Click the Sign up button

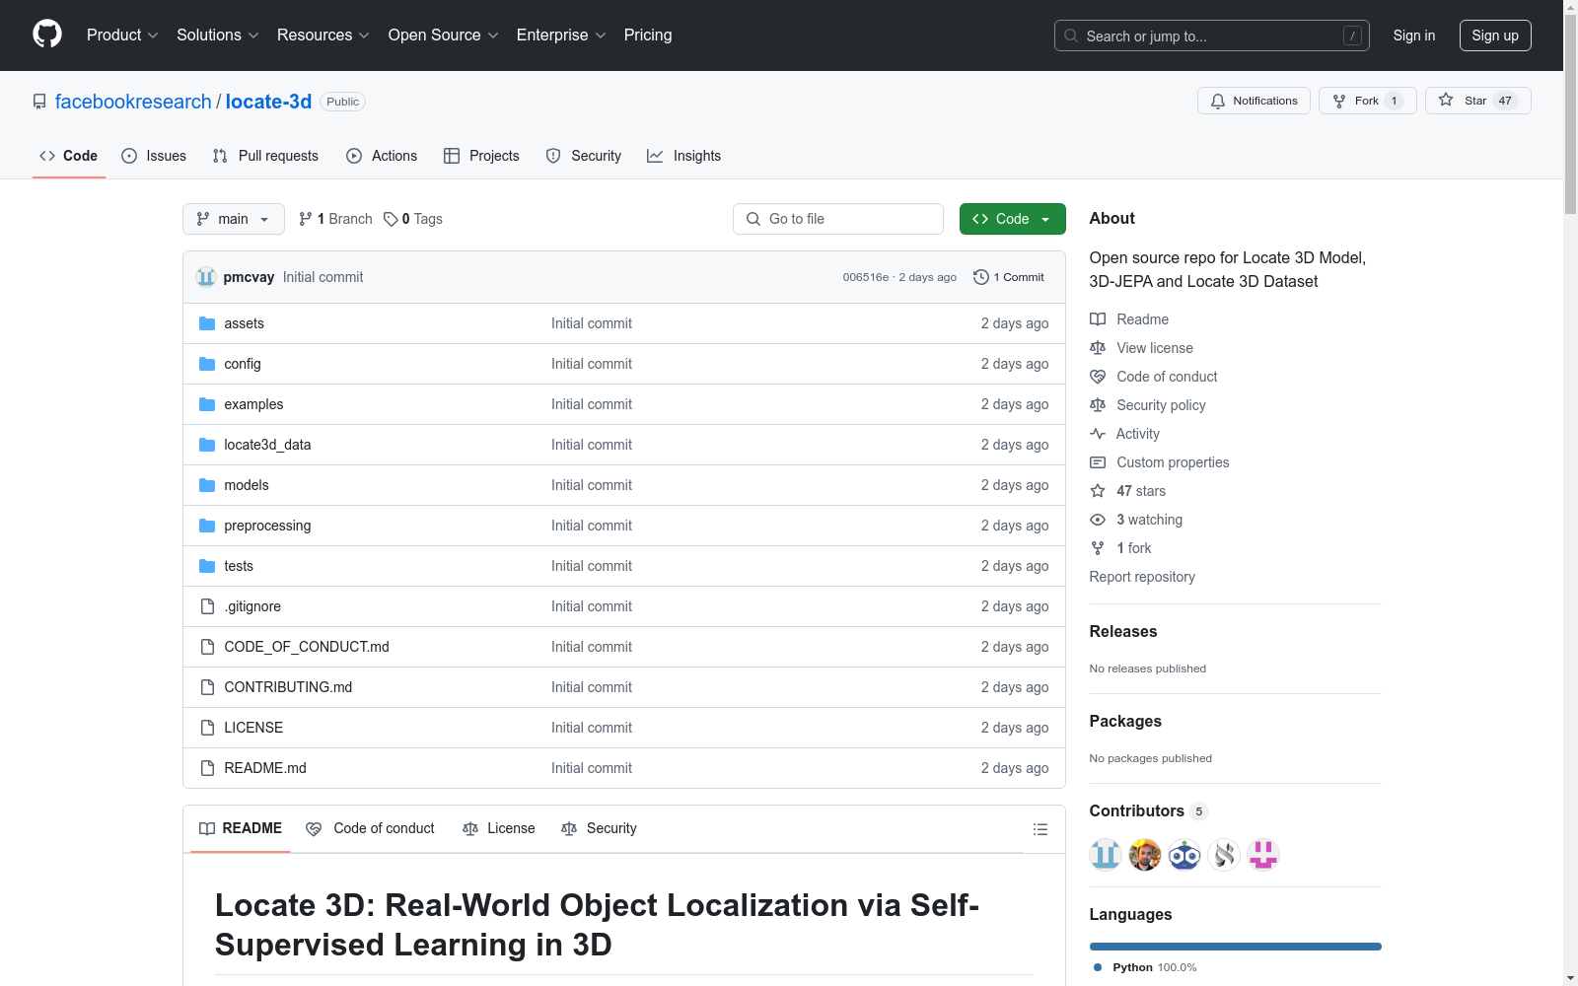pos(1495,35)
